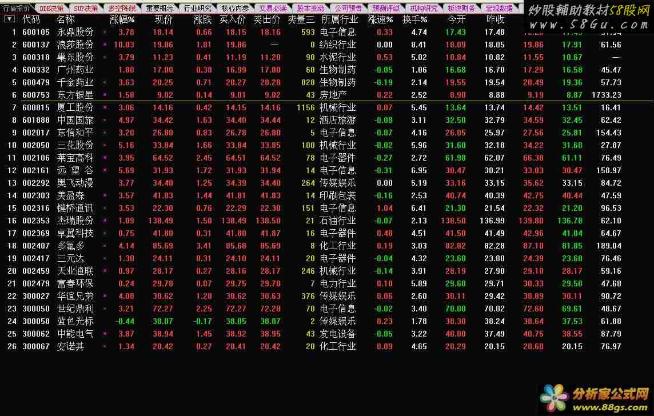Sort by the 昨收 column header
This screenshot has height=416, width=654.
496,19
